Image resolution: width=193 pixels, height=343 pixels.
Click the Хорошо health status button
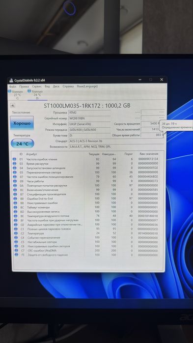pos(22,123)
